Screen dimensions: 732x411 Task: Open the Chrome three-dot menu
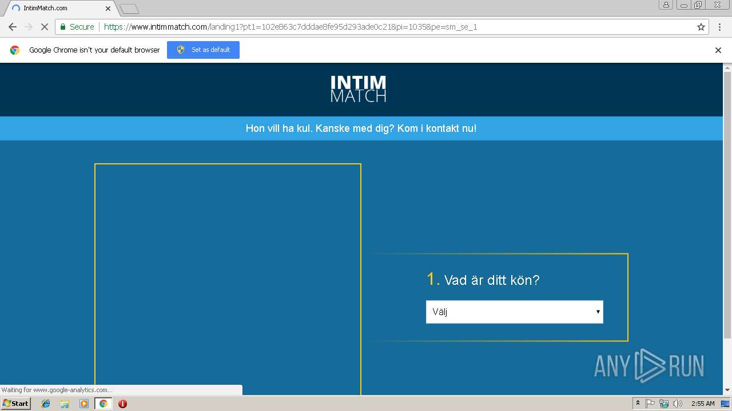(x=720, y=27)
